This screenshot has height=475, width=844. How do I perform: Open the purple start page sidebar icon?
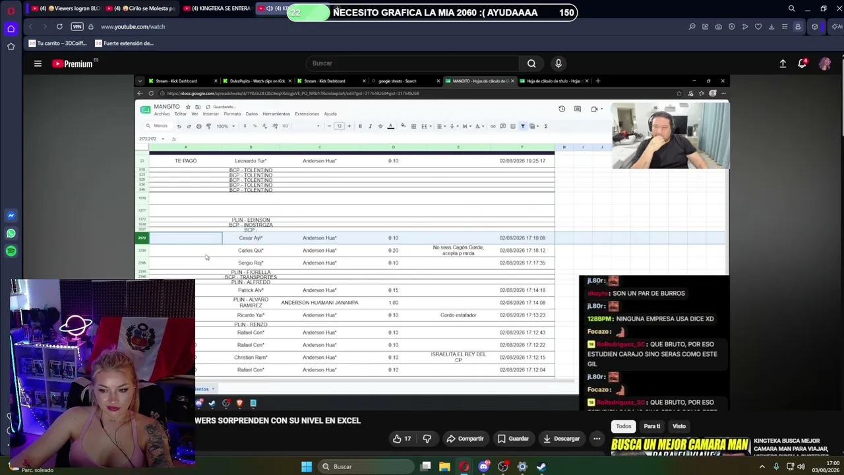pos(11,28)
